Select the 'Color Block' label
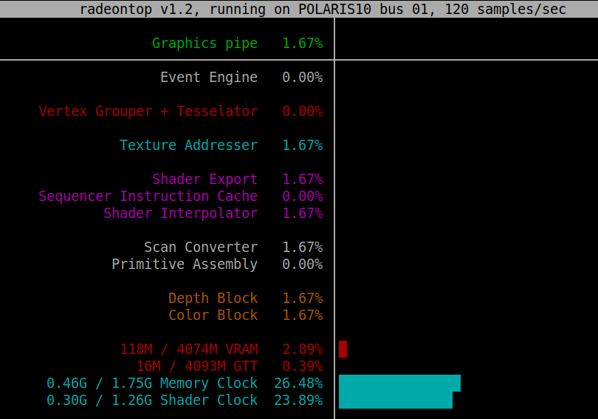 213,316
